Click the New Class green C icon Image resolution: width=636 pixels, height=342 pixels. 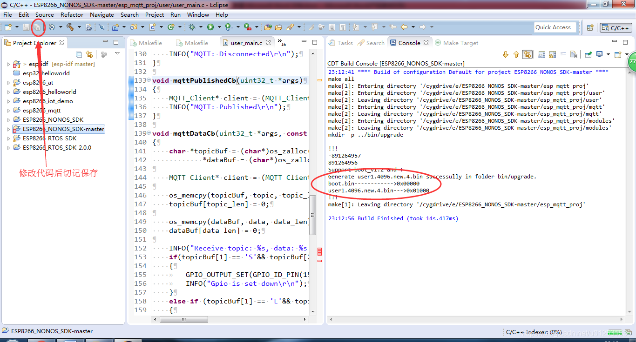pos(171,27)
